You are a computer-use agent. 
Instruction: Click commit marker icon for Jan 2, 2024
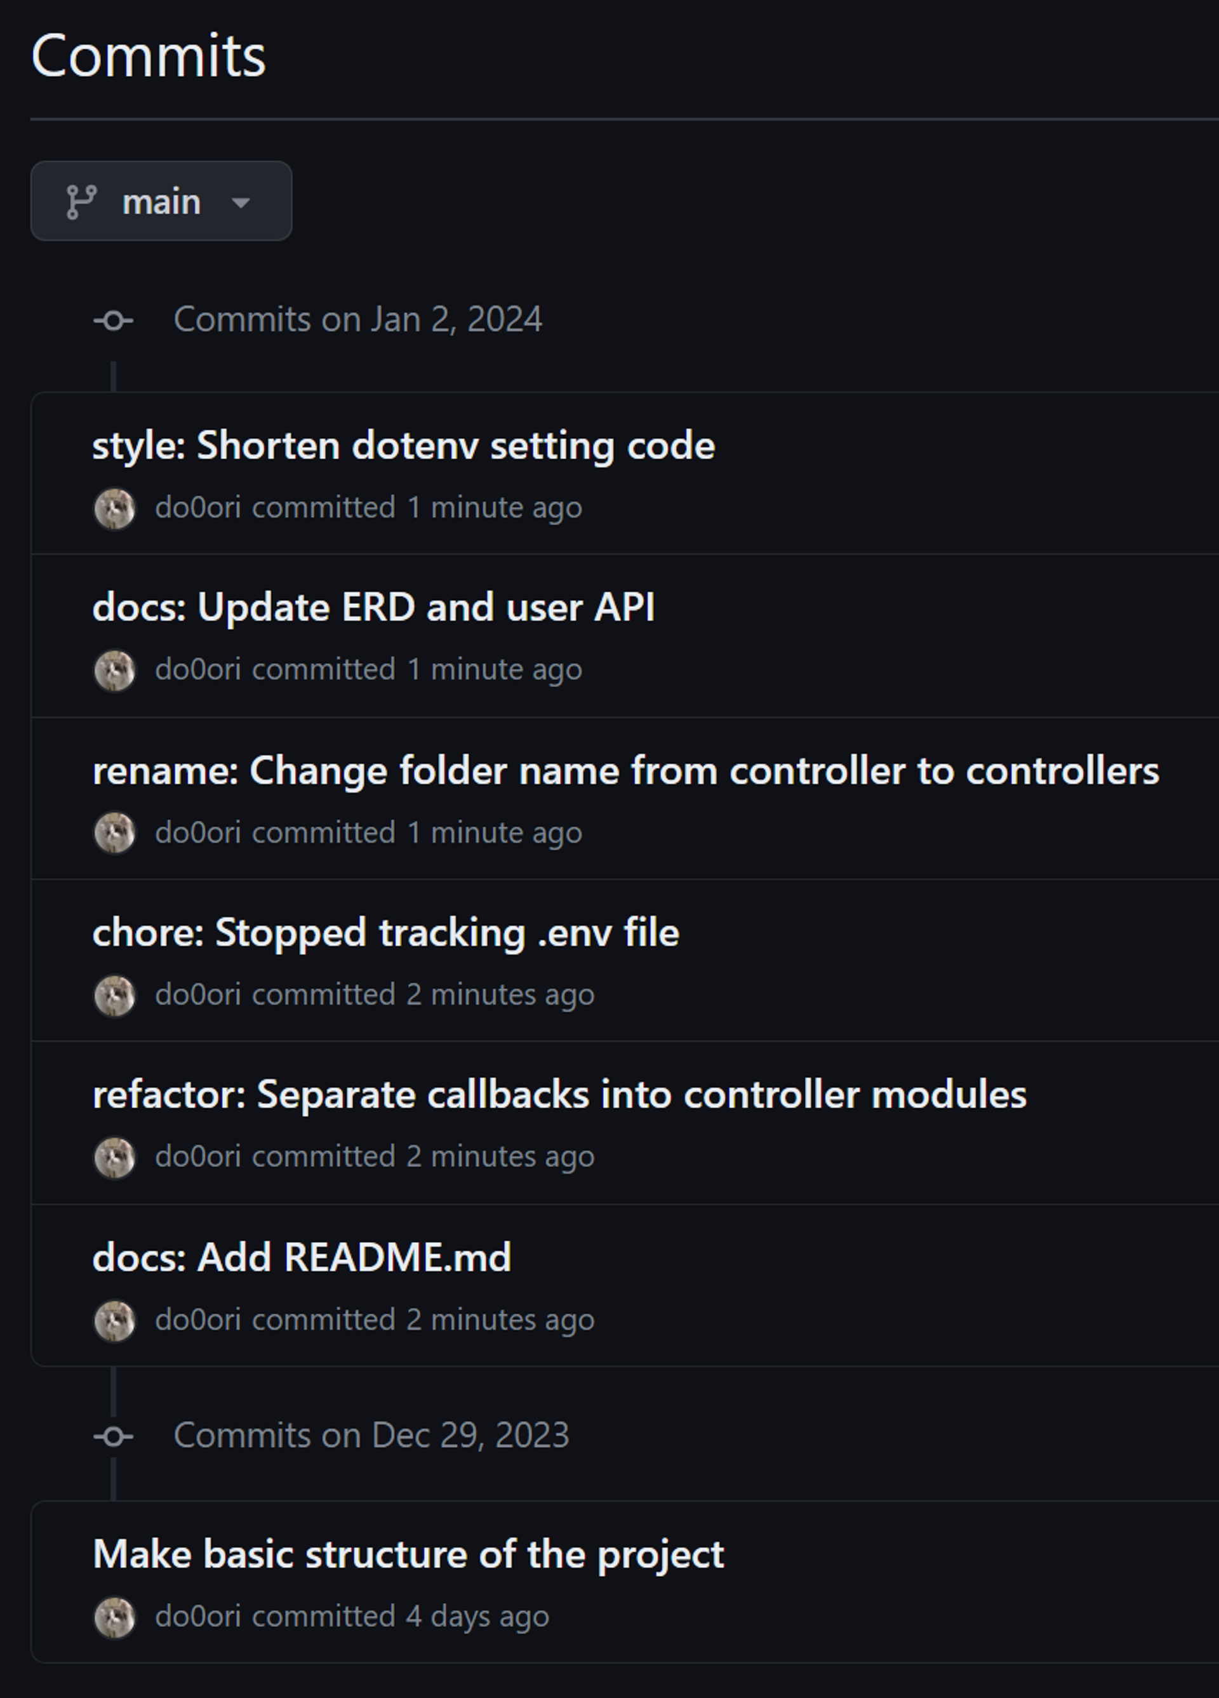click(x=114, y=321)
